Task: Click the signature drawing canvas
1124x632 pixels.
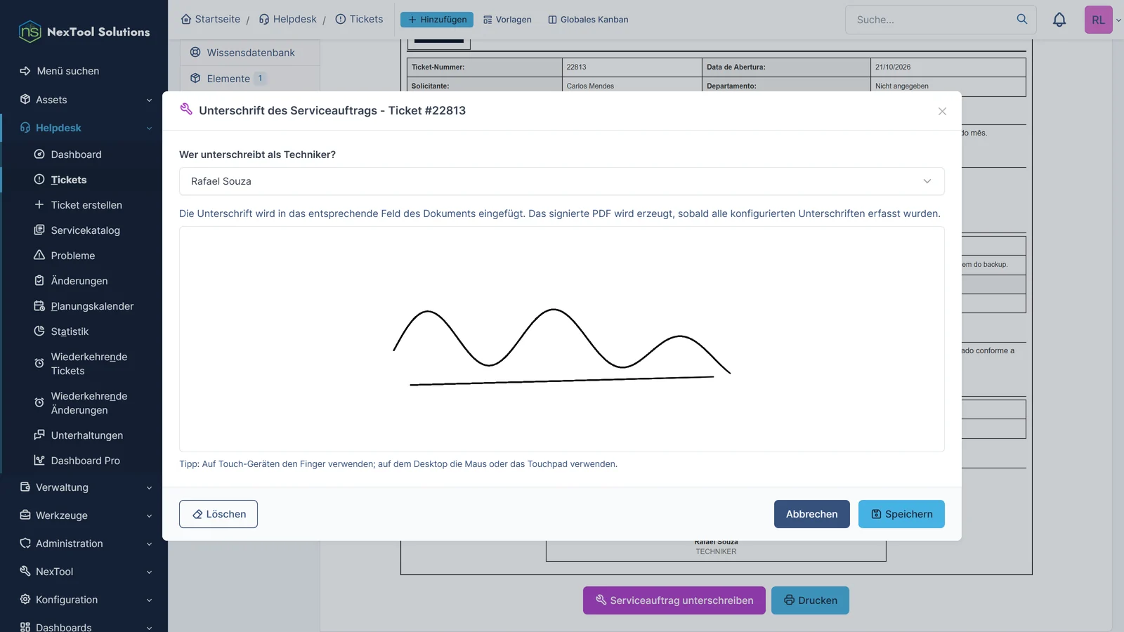Action: tap(562, 339)
